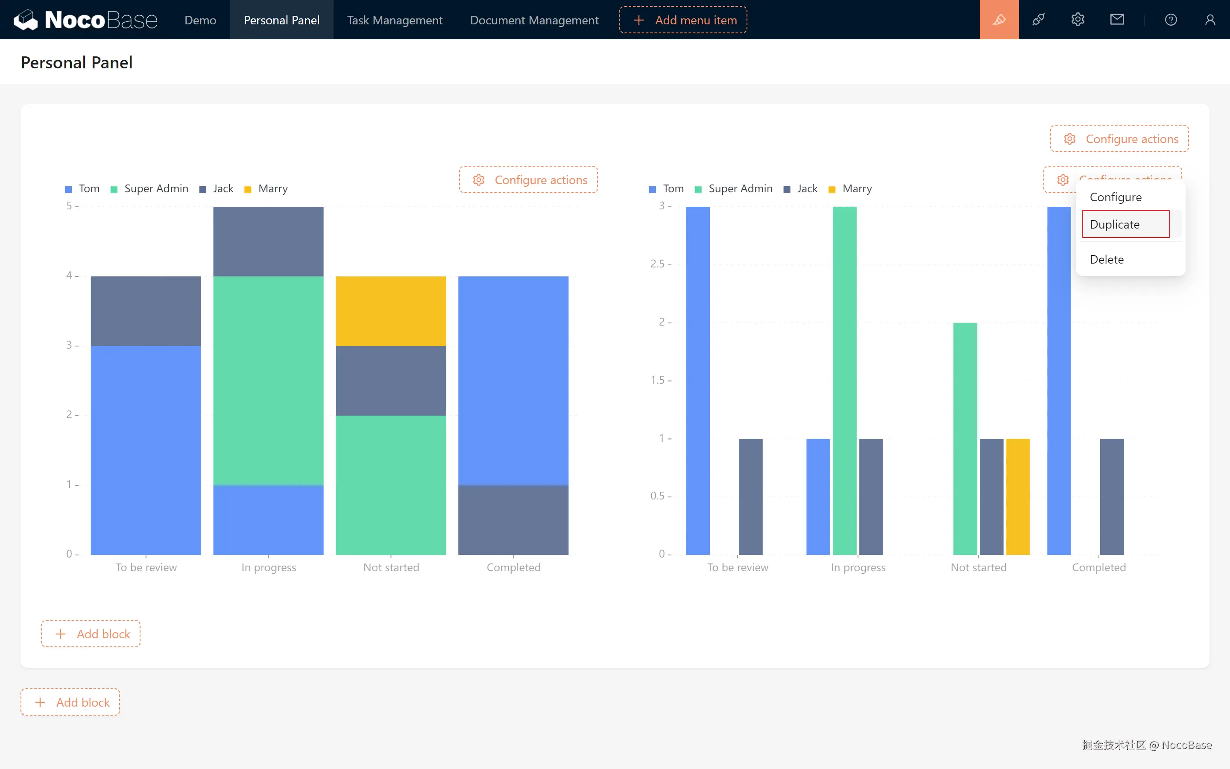Viewport: 1230px width, 769px height.
Task: Switch to the Task Management tab
Action: coord(395,20)
